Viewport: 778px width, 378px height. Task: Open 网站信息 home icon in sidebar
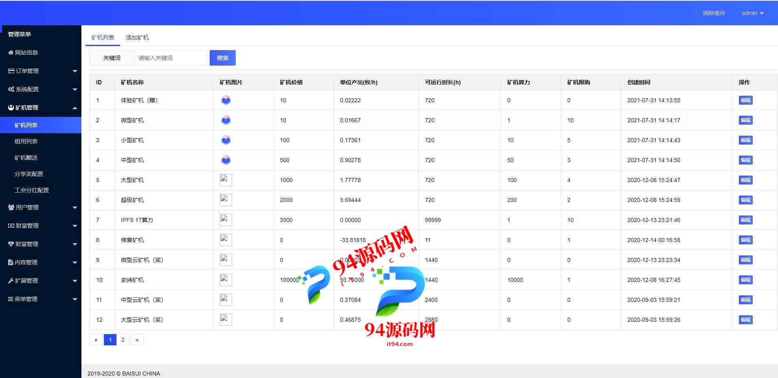[x=11, y=53]
